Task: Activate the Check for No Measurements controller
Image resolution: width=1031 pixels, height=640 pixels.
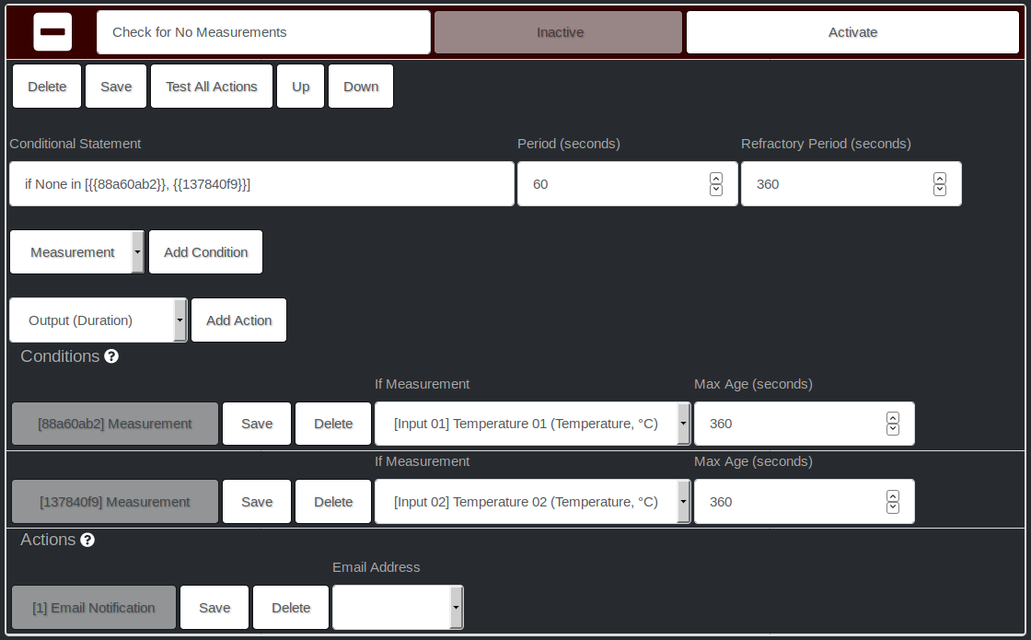Action: tap(851, 31)
